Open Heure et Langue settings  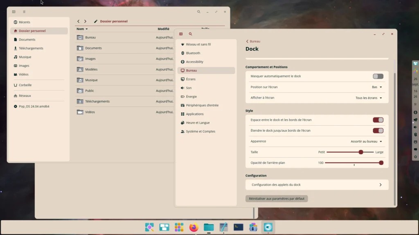tap(206, 122)
